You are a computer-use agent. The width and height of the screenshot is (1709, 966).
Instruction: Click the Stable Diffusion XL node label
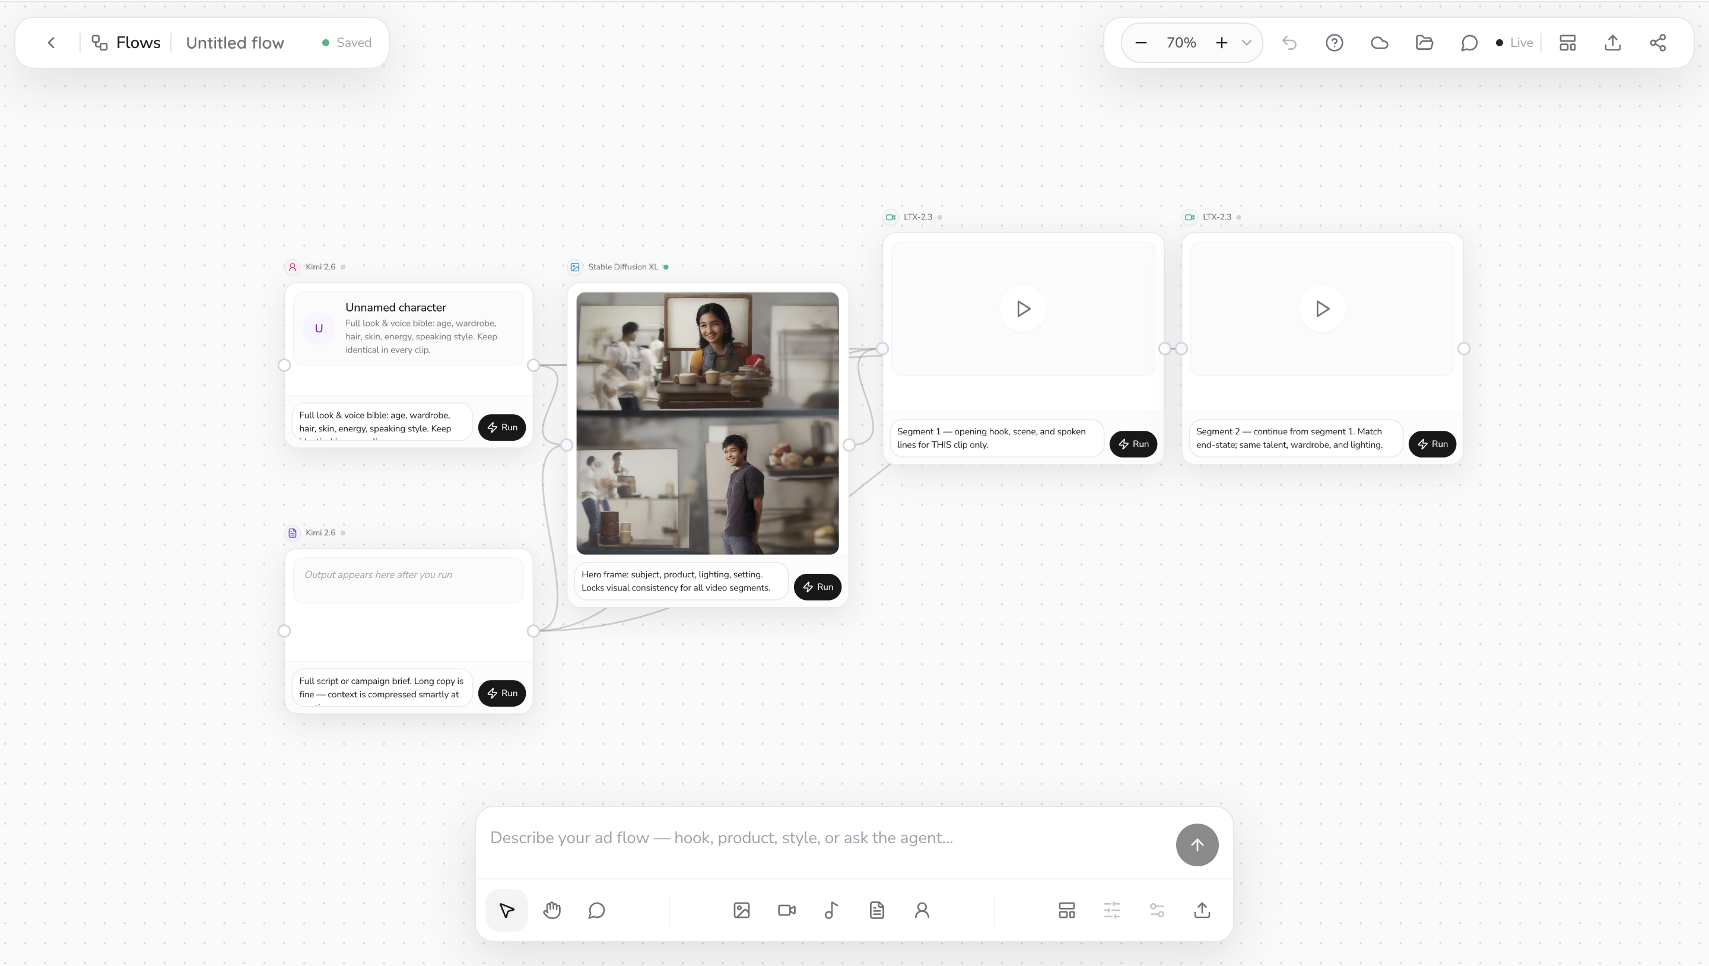pos(623,266)
